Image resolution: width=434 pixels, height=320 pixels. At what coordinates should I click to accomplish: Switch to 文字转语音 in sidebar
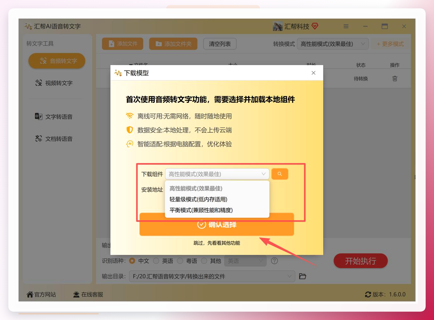coord(54,117)
